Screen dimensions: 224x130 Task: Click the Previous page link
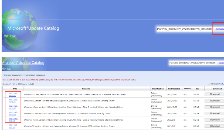point(214,84)
